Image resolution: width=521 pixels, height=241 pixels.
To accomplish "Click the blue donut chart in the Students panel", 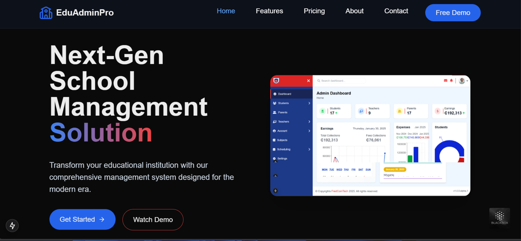I will (x=449, y=144).
